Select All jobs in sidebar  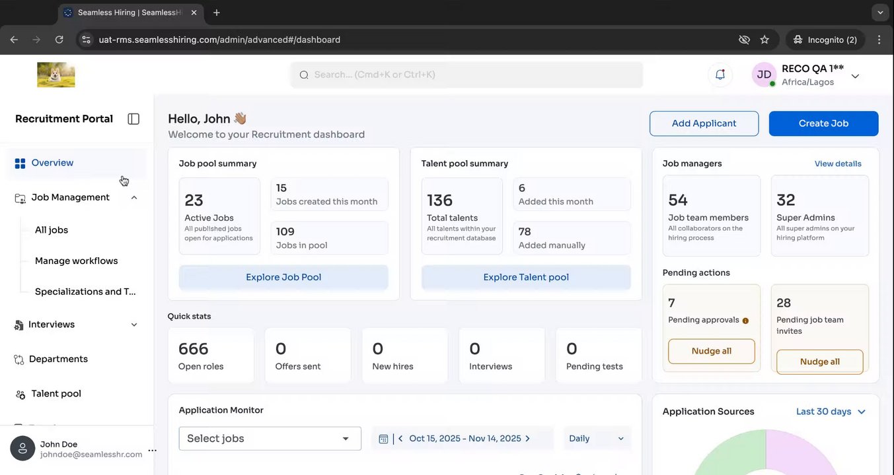coord(52,230)
